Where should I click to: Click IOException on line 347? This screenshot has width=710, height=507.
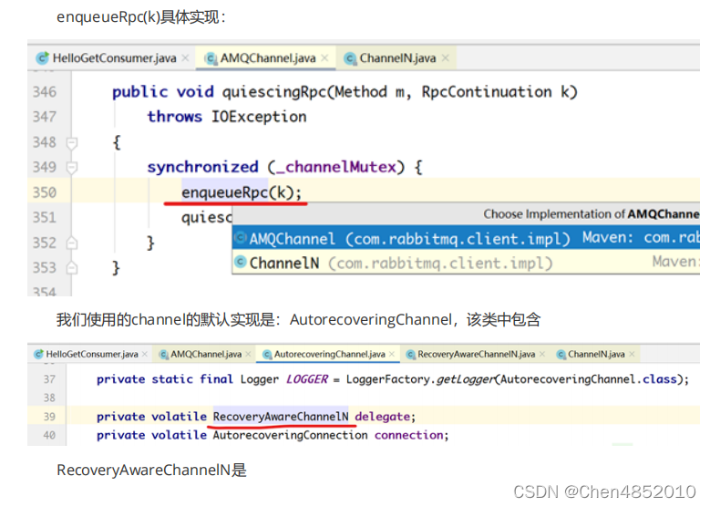pos(259,117)
